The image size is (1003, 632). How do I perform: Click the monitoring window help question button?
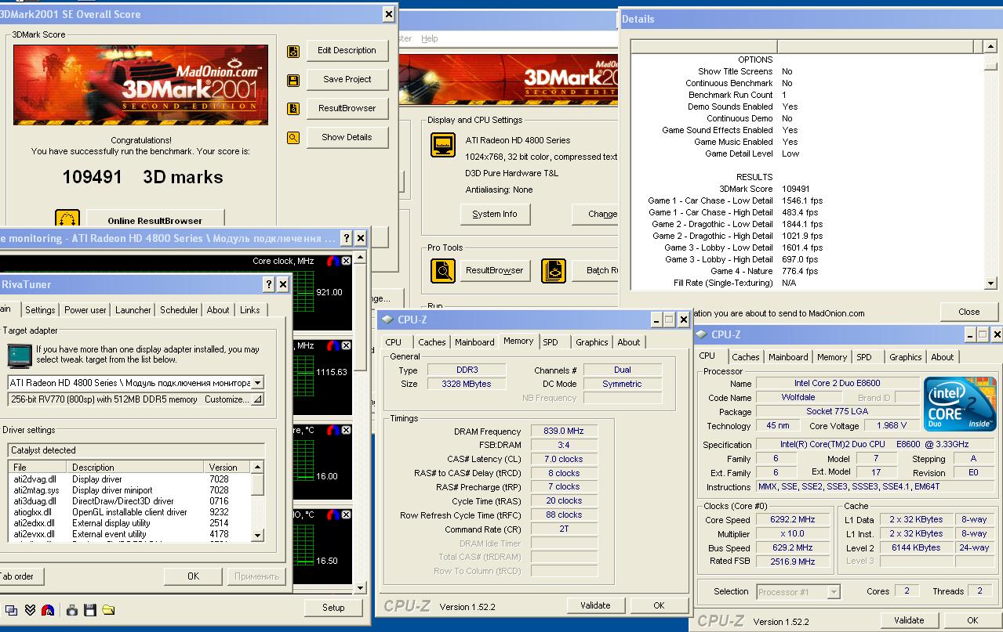[347, 238]
